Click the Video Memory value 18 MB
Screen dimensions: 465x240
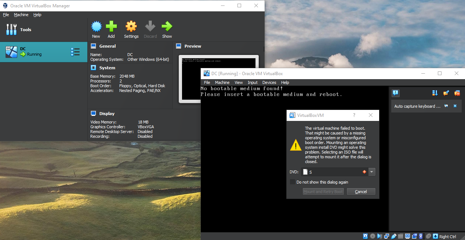coord(143,122)
